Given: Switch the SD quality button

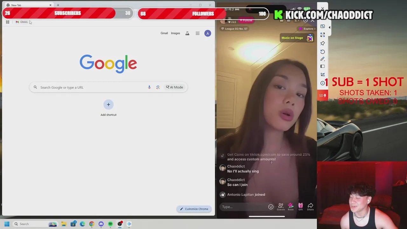Looking at the screenshot, I should [x=322, y=95].
